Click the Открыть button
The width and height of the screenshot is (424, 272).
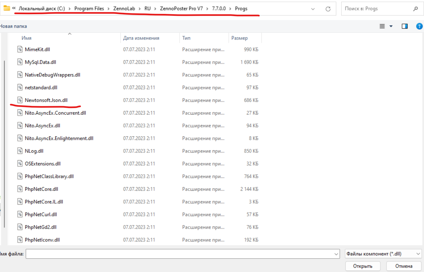click(363, 266)
